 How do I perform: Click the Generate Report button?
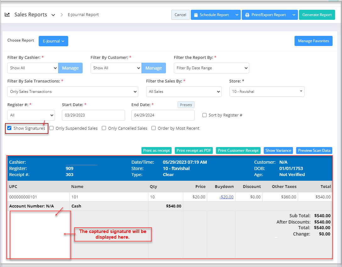(317, 15)
